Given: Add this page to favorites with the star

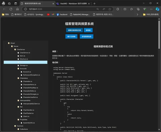Looking at the screenshot, I should [110, 9].
